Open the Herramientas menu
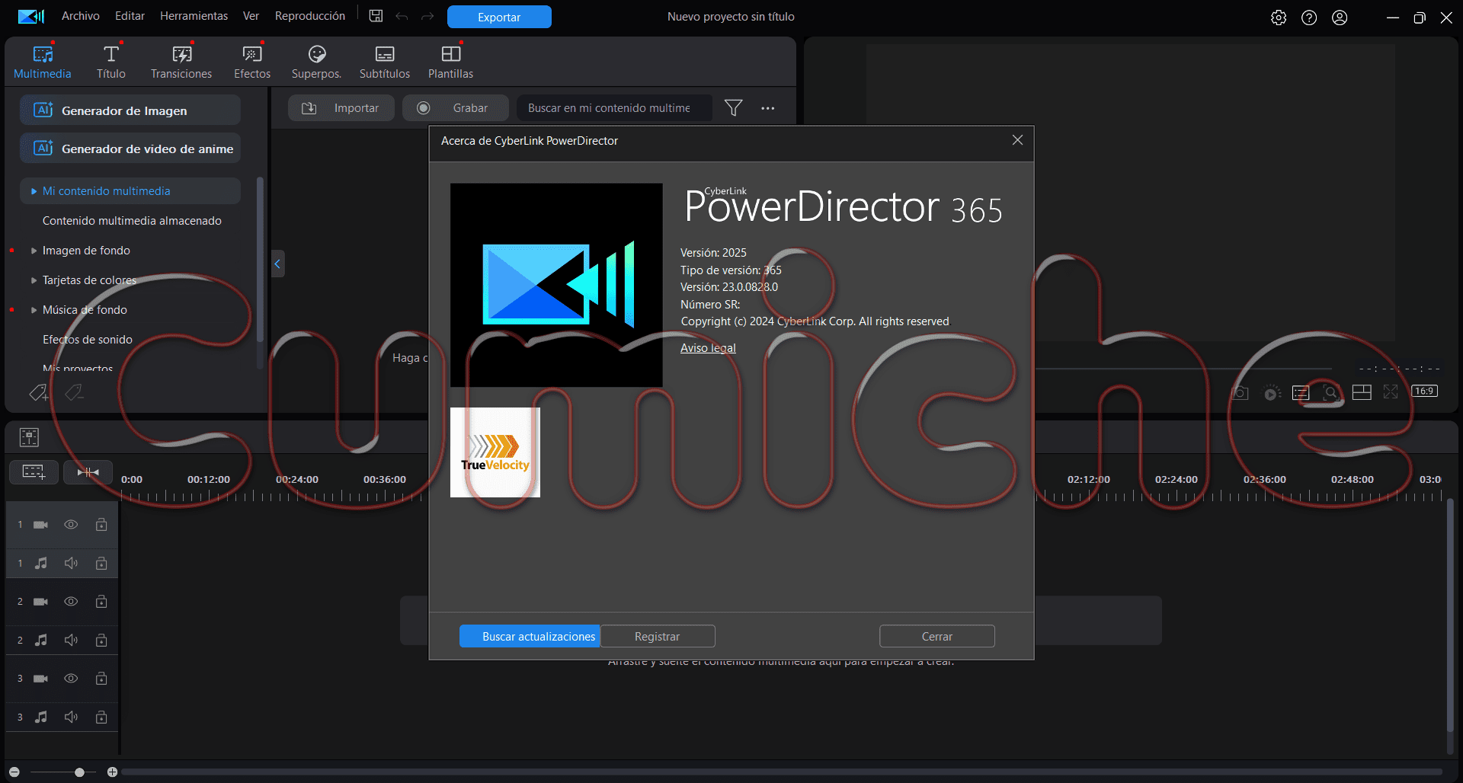This screenshot has height=783, width=1463. click(194, 16)
